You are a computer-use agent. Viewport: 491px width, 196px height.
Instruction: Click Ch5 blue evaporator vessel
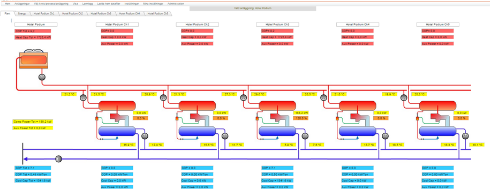438,131
